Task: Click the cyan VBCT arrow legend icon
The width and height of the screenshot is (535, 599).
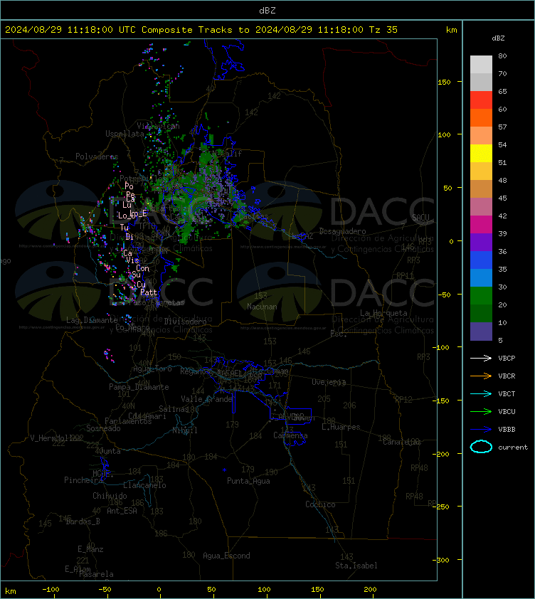Action: coord(481,393)
